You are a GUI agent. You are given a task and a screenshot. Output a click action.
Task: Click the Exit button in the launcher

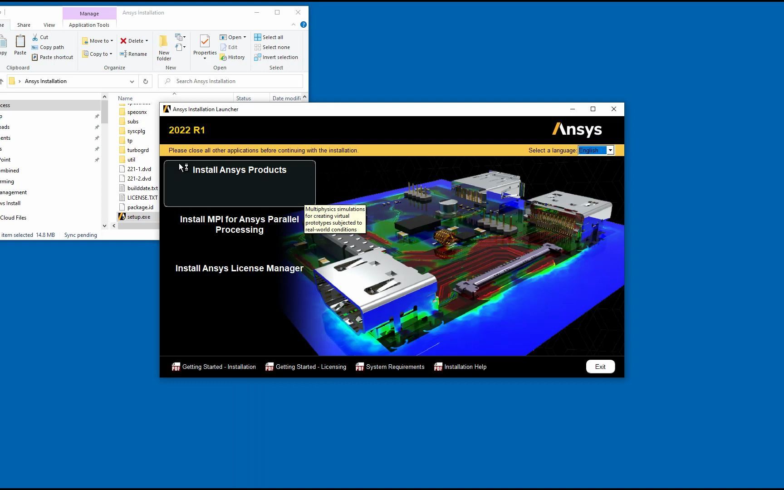pyautogui.click(x=600, y=367)
